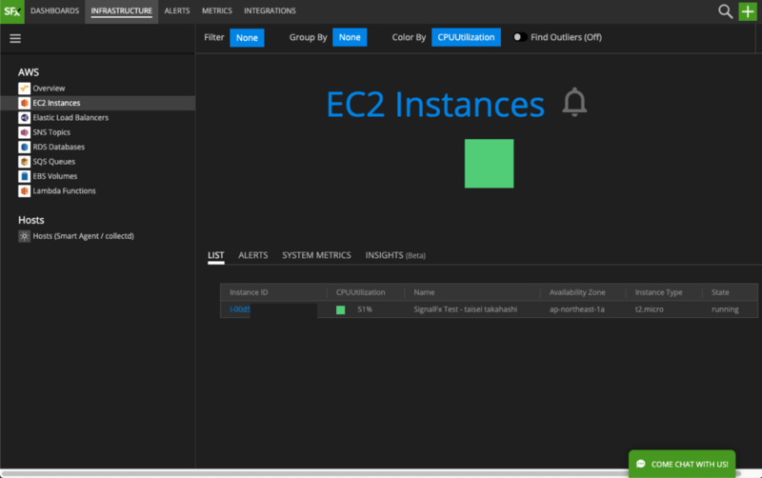The height and width of the screenshot is (478, 762).
Task: Open the Filter None dropdown
Action: 247,37
